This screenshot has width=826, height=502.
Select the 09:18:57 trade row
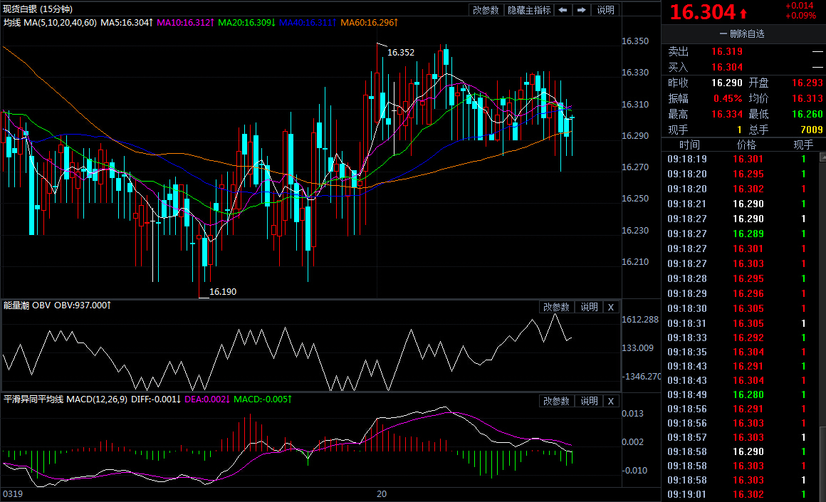coord(740,437)
